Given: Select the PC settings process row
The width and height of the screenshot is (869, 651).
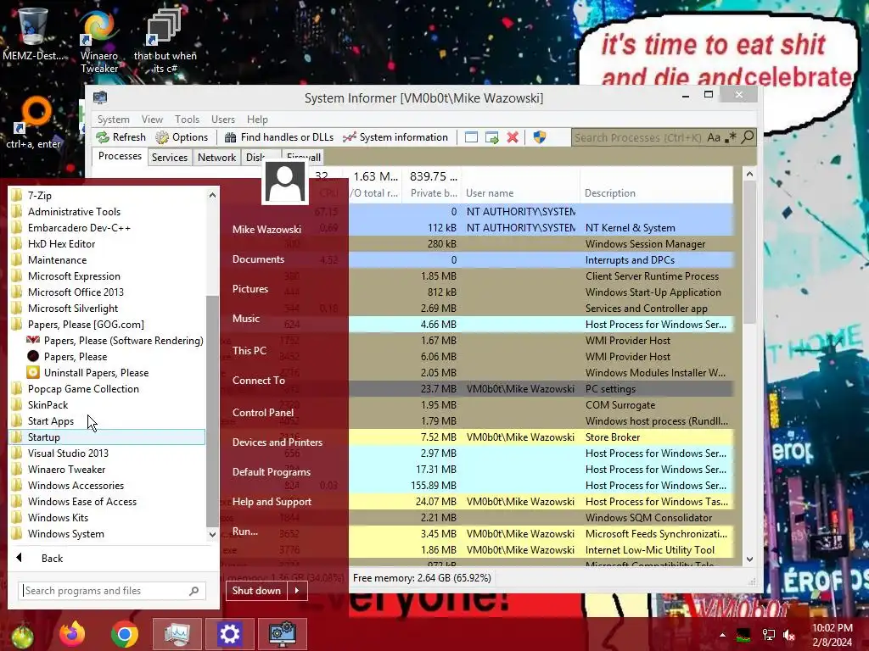Looking at the screenshot, I should click(x=541, y=388).
